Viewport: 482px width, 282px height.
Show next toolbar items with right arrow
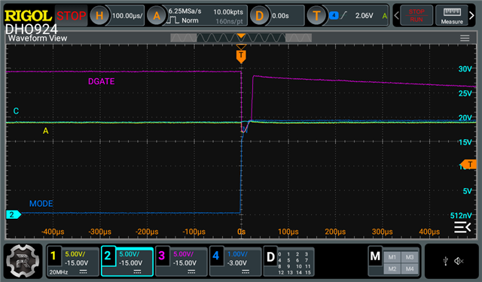[x=471, y=15]
